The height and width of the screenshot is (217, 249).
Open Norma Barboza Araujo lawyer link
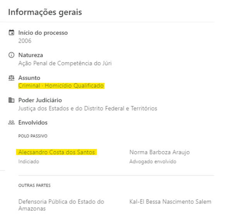click(159, 152)
